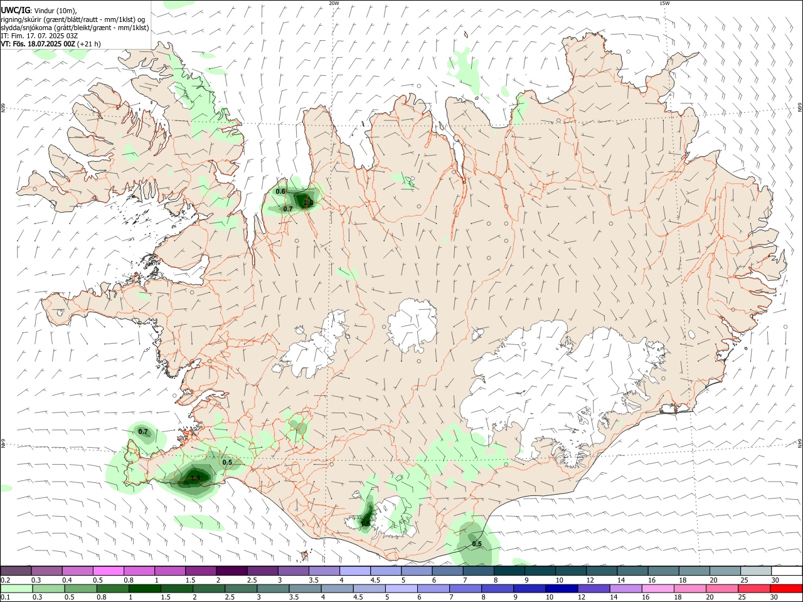Pick the medium green 0.5 swatch in lower legend
This screenshot has width=803, height=602.
80,589
